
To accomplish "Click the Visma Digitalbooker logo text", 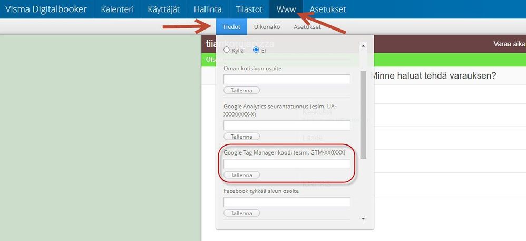I will tap(46, 9).
